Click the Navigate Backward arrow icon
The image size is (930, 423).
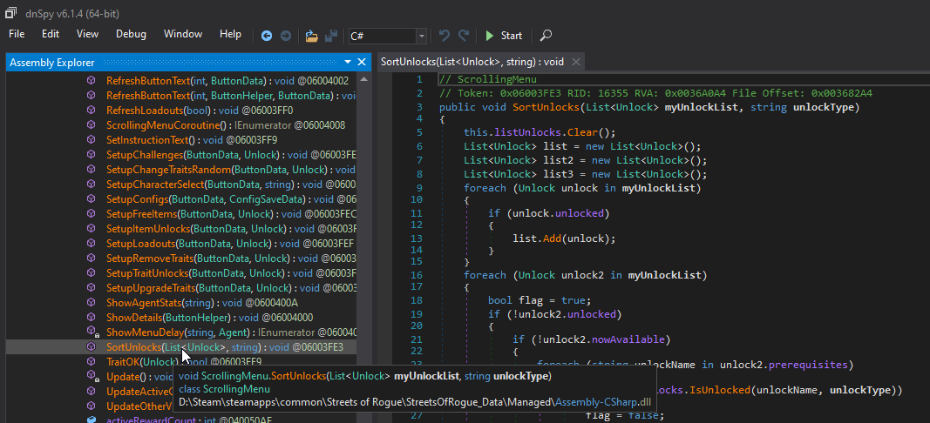267,36
